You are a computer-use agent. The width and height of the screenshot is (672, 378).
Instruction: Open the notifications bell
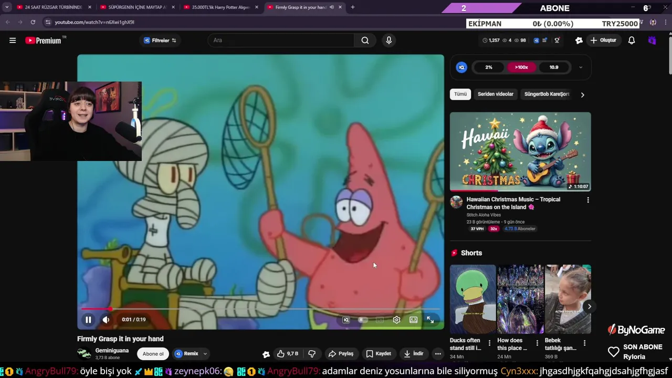coord(632,40)
